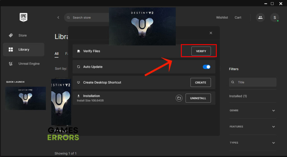The image size is (287, 157).
Task: Select the All tab in Library
Action: coord(57,54)
